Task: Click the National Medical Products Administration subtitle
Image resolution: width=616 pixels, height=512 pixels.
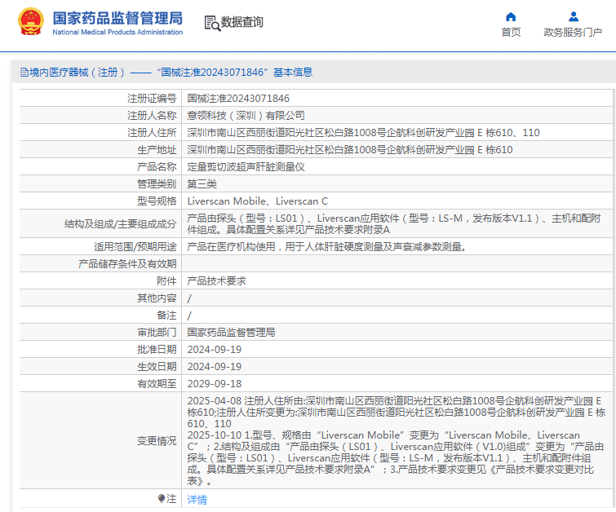Action: (x=117, y=32)
